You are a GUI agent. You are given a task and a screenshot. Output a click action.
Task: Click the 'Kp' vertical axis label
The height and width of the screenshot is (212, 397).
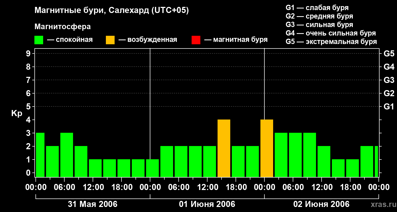(17, 114)
